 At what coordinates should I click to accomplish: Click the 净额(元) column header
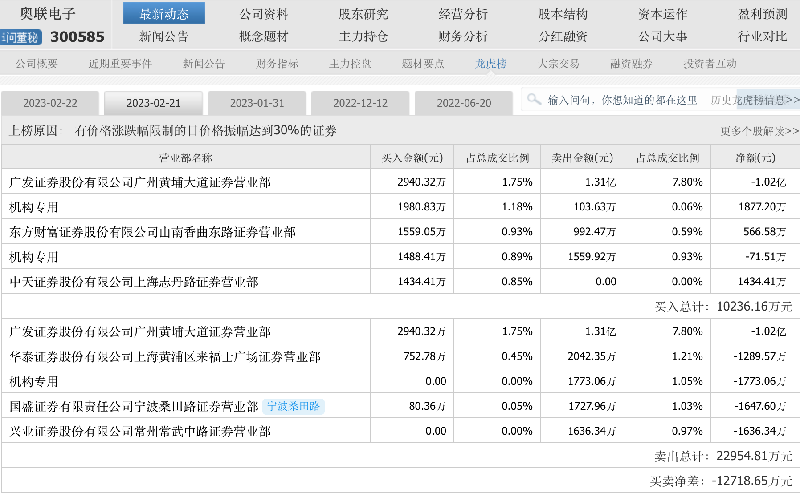click(x=755, y=158)
